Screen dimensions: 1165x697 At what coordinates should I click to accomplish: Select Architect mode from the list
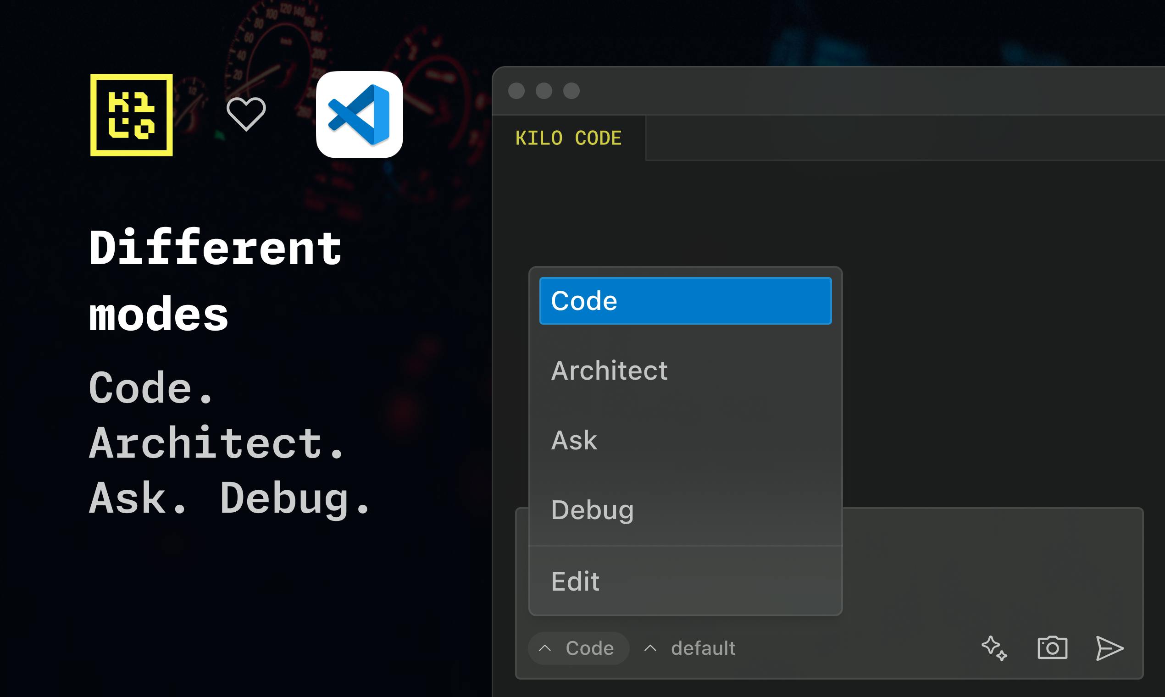pyautogui.click(x=685, y=371)
